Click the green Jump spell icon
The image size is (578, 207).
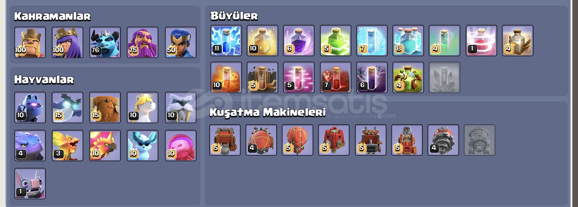(335, 41)
